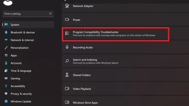The width and height of the screenshot is (189, 106).
Task: Click the paintbrush Personalization icon
Action: point(6,48)
